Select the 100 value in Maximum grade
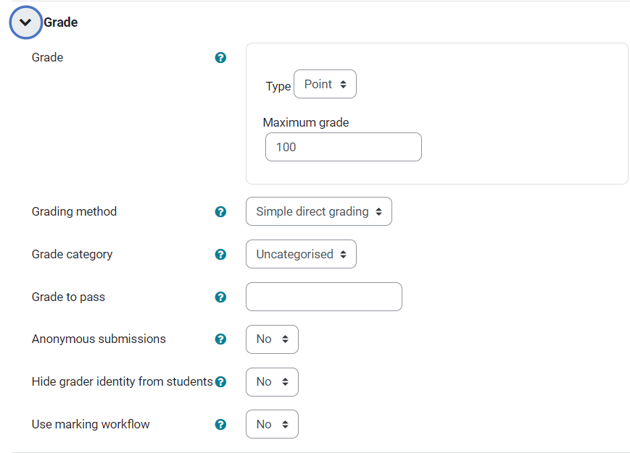The width and height of the screenshot is (630, 453). tap(286, 147)
